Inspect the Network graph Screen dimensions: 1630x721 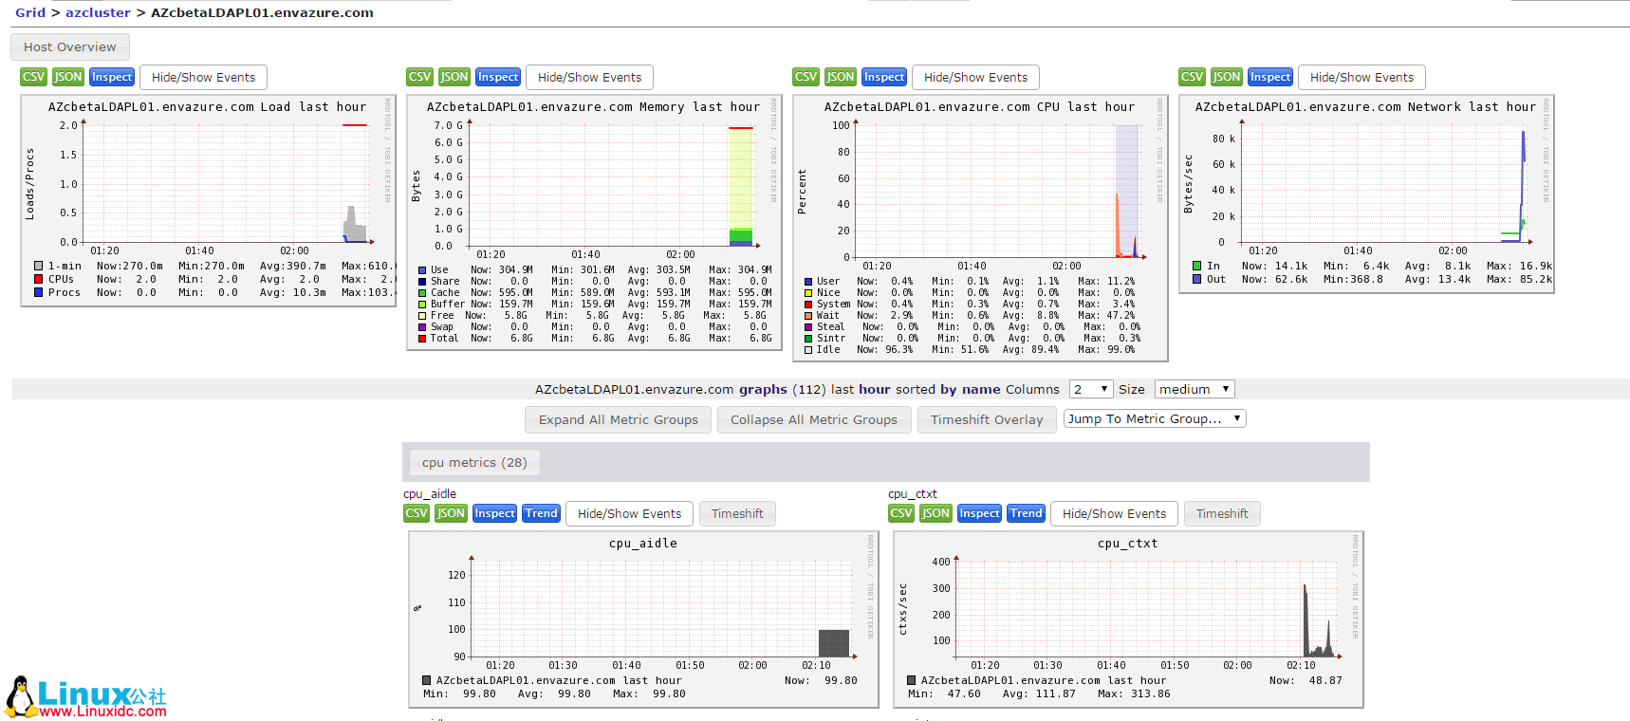tap(1270, 77)
